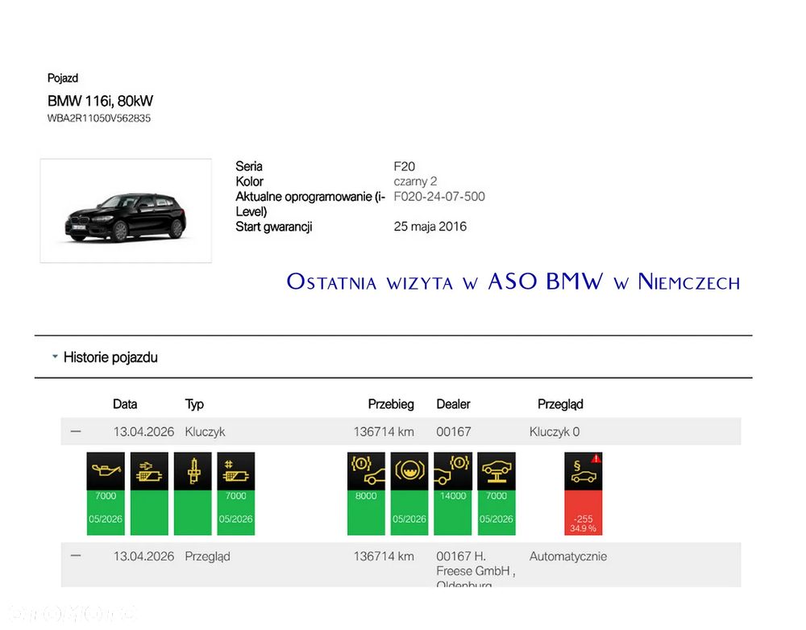This screenshot has width=806, height=630.
Task: Click the Seria label
Action: click(x=249, y=167)
